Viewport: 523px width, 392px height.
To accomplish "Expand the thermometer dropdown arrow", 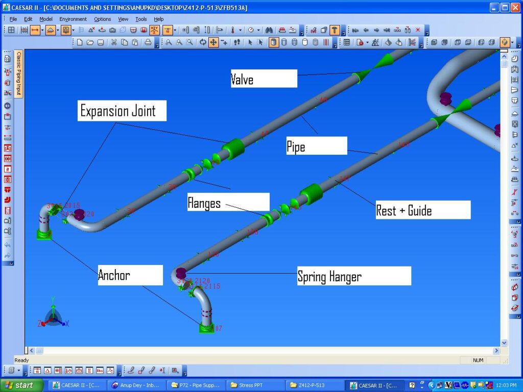I will 240,30.
